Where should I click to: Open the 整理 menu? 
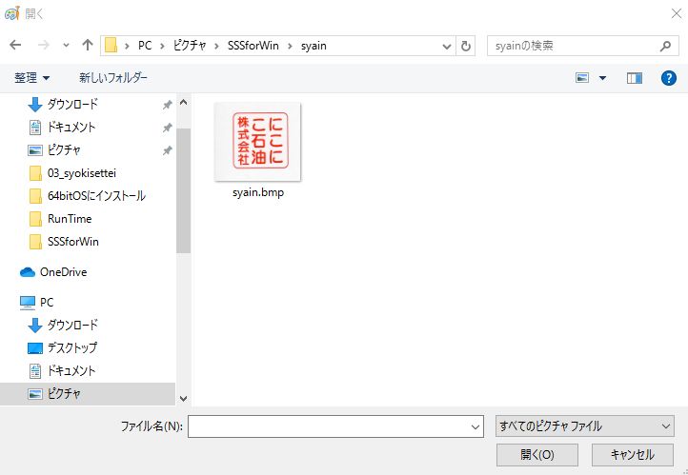click(31, 78)
